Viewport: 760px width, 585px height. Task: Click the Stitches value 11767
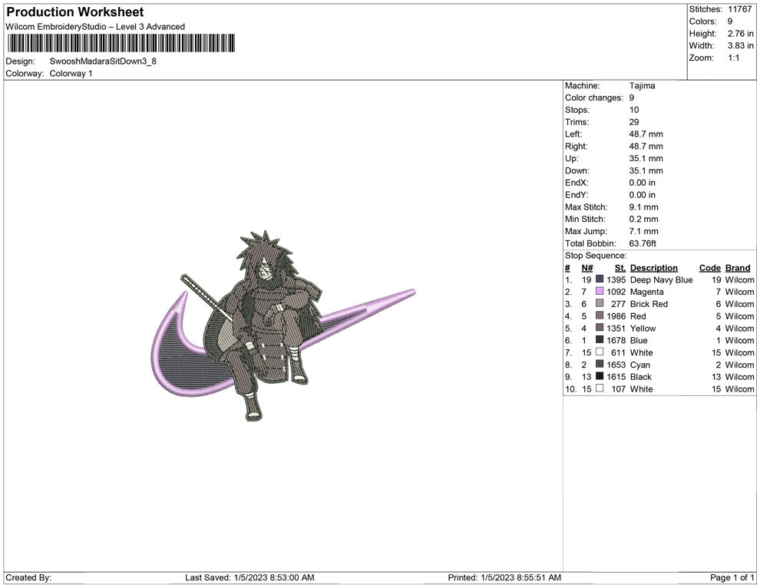point(739,9)
